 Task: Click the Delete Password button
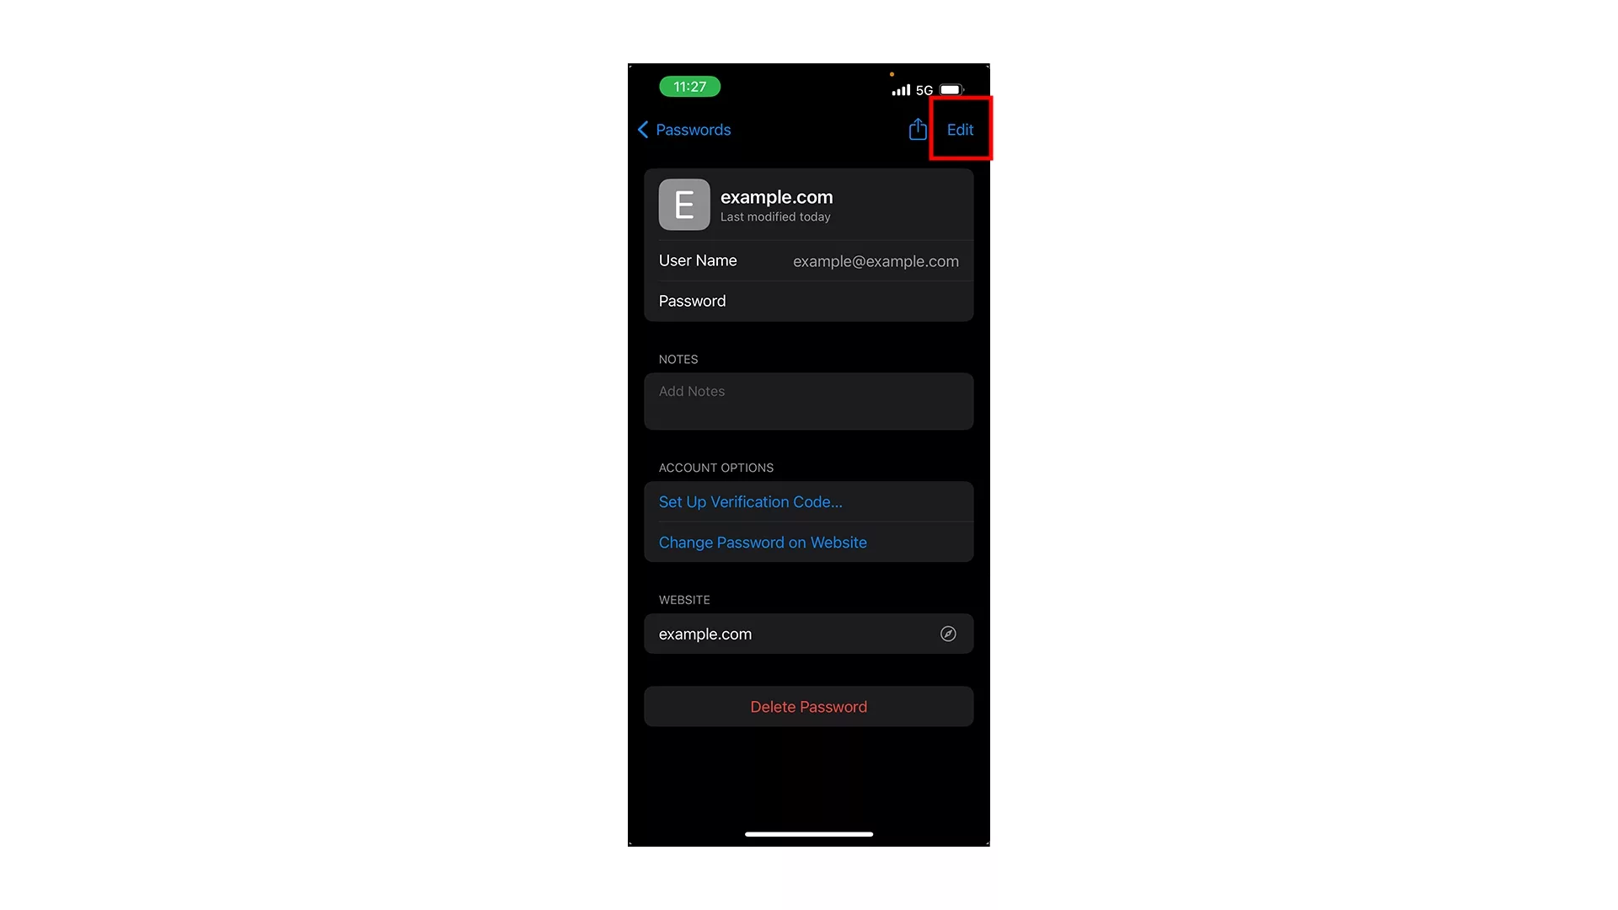click(x=808, y=707)
